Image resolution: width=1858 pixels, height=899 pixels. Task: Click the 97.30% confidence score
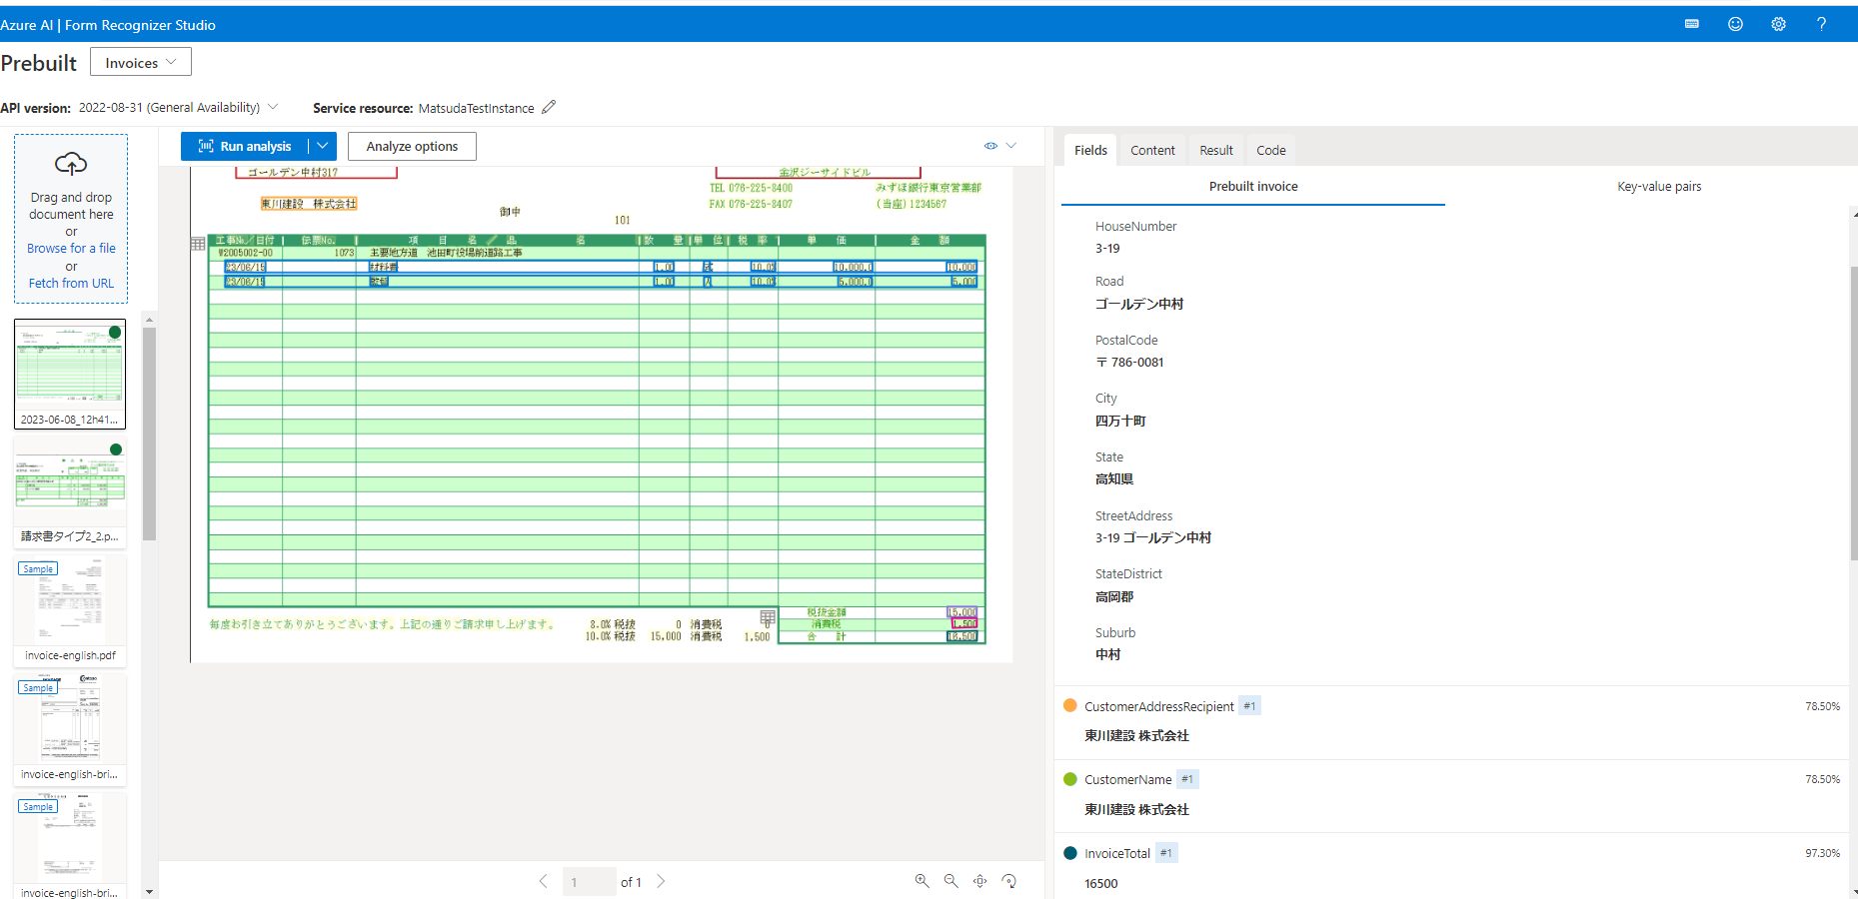click(x=1822, y=853)
